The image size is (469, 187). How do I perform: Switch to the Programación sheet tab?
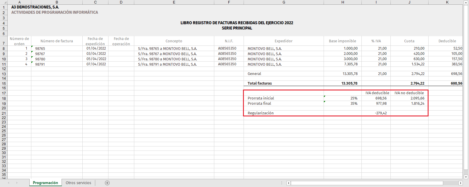click(x=45, y=183)
